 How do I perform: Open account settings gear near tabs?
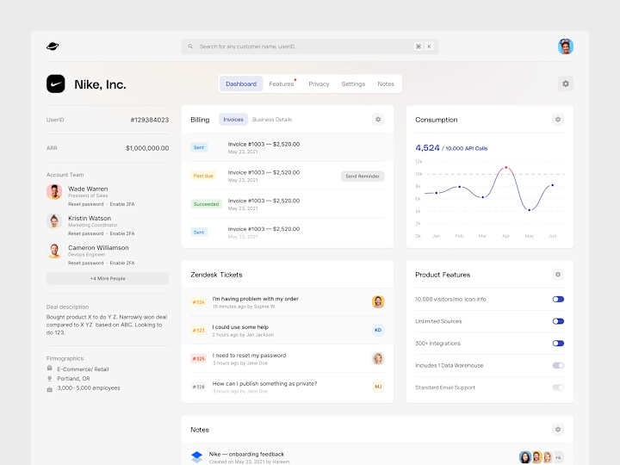[x=566, y=84]
